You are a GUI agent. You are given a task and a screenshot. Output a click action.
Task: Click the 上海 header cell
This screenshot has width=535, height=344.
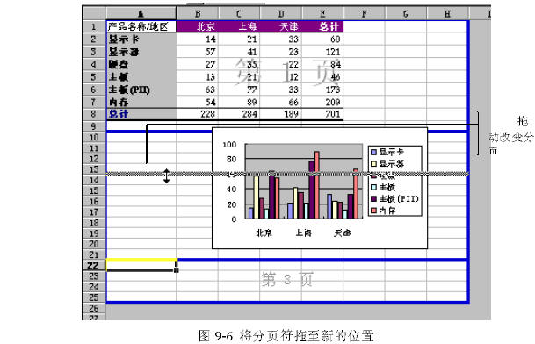pos(239,26)
